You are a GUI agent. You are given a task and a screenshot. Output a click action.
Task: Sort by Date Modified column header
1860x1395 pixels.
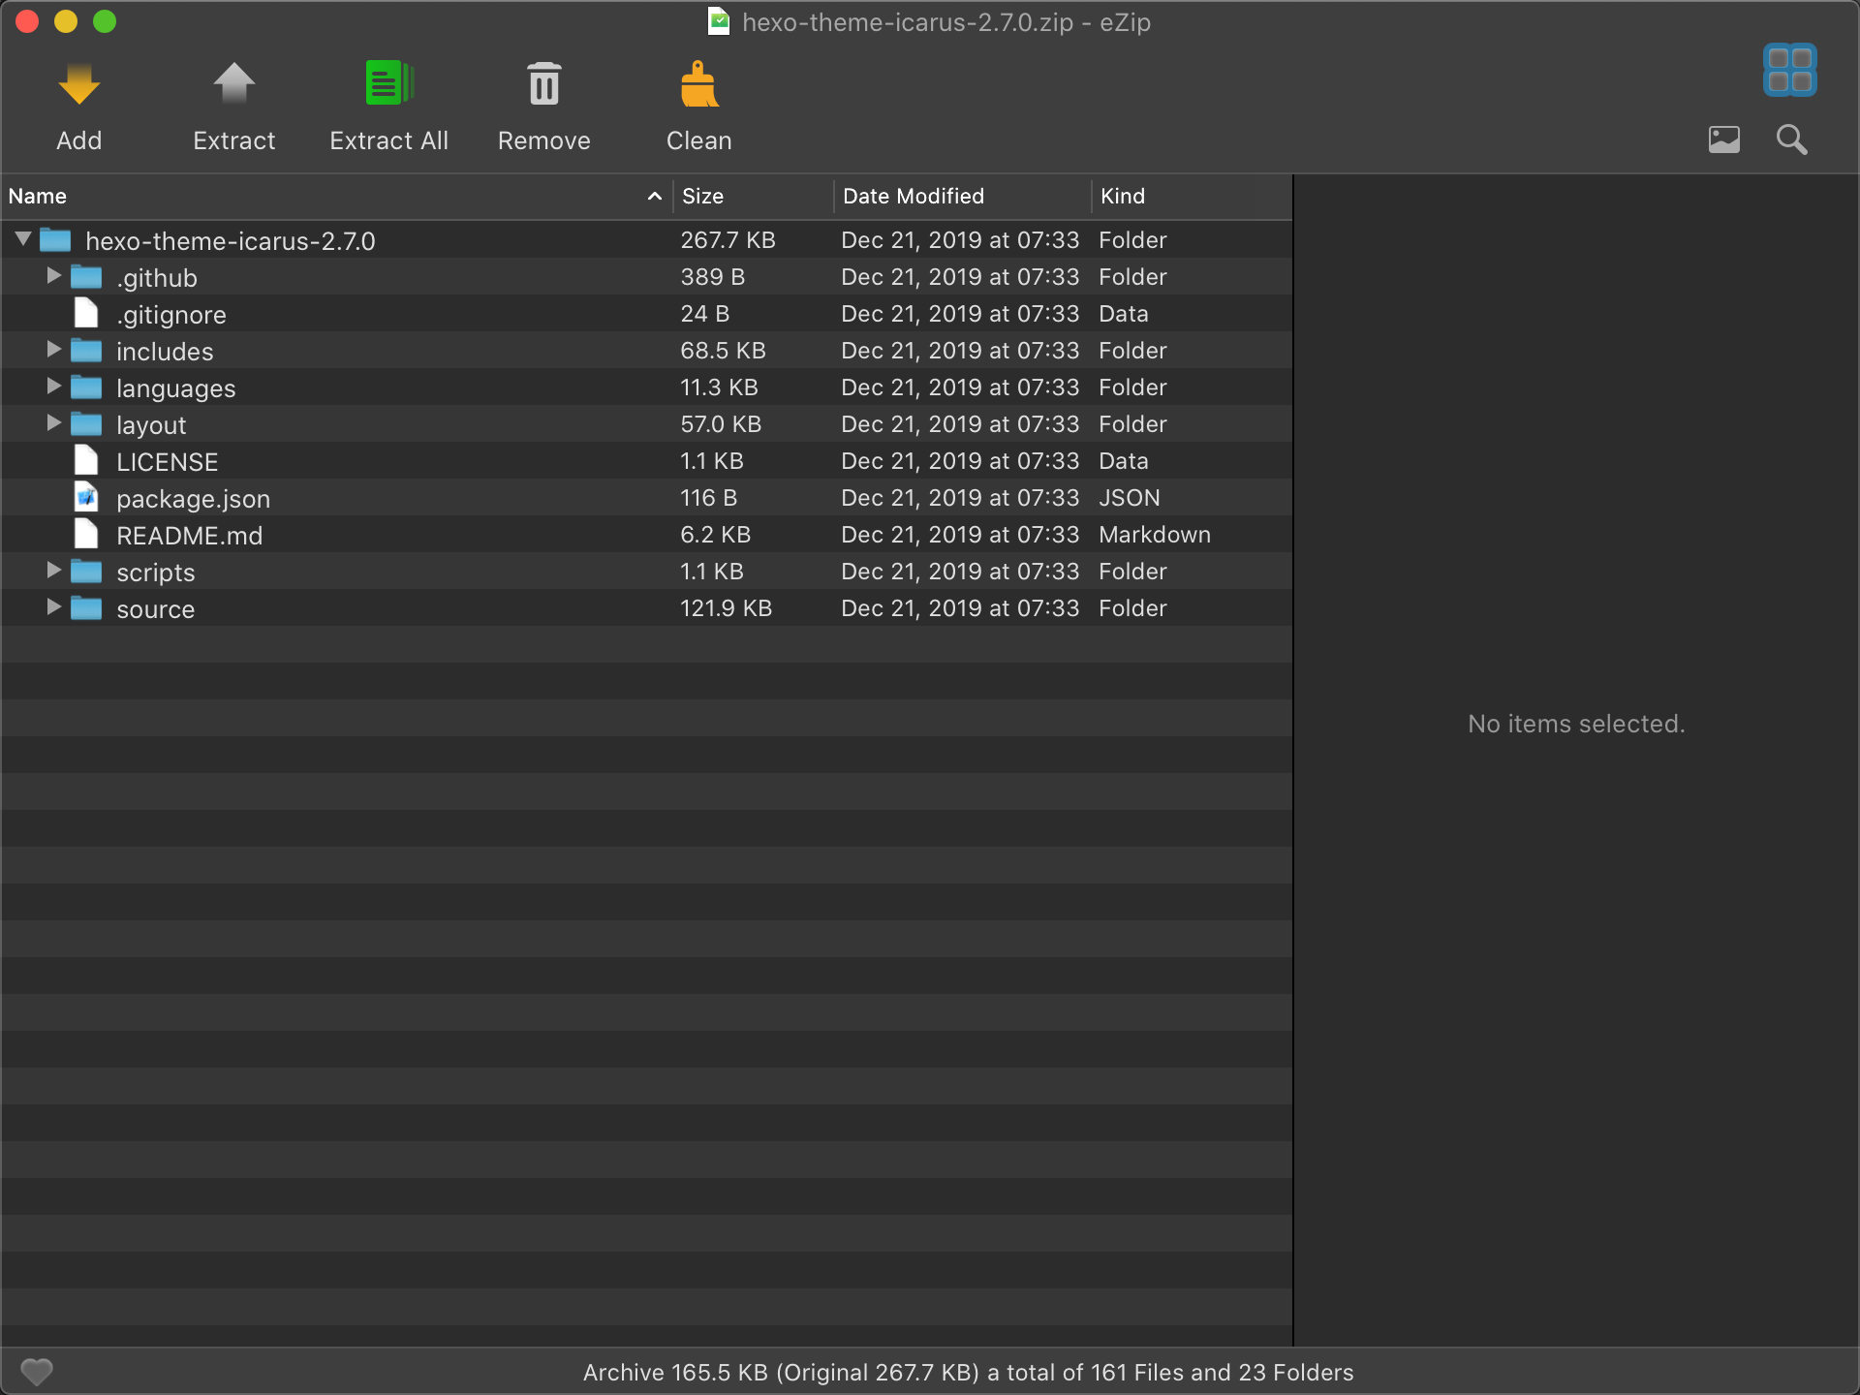[x=963, y=197]
